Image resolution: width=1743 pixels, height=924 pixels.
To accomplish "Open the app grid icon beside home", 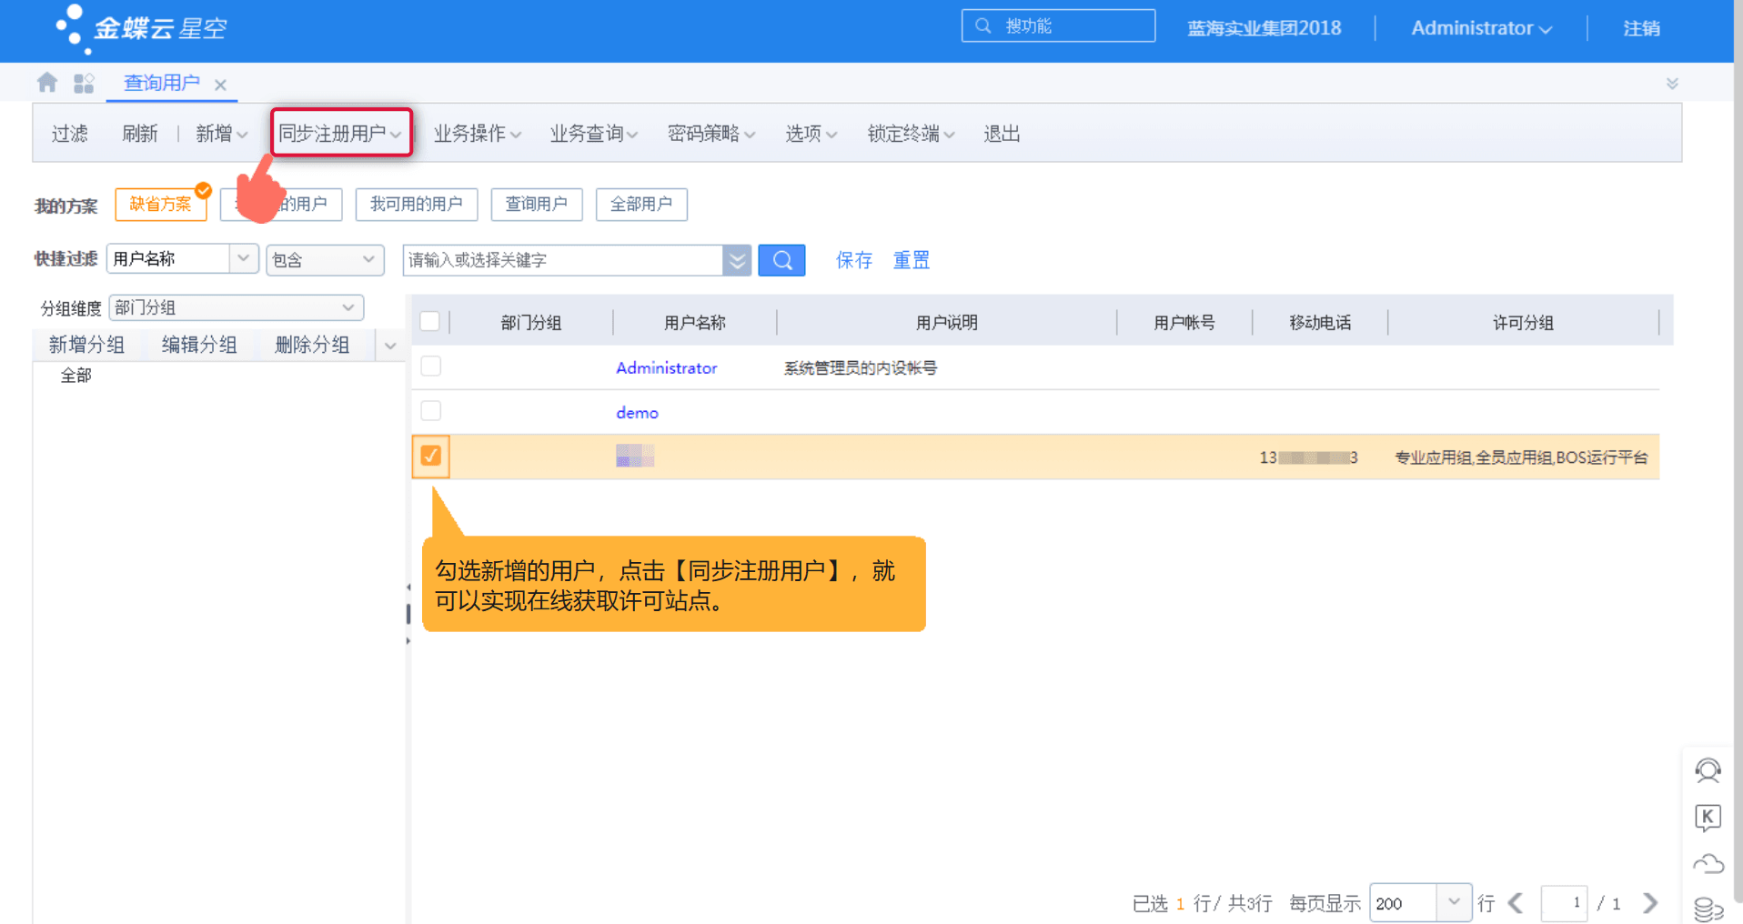I will click(84, 82).
